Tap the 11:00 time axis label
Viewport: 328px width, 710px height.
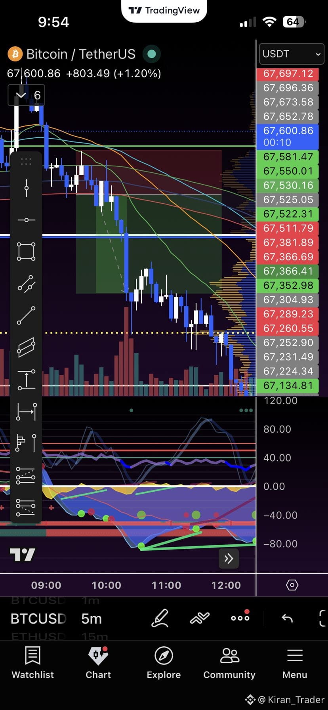(166, 585)
